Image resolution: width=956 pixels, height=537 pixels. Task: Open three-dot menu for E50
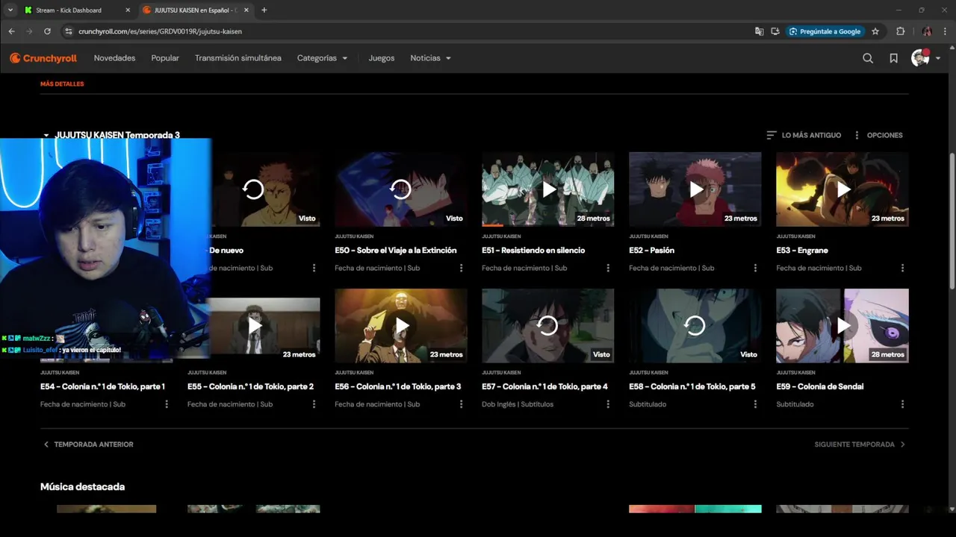click(461, 268)
